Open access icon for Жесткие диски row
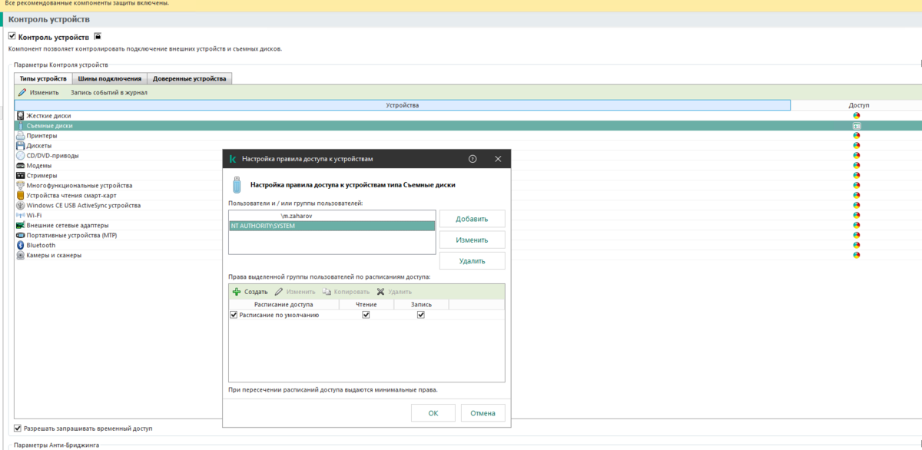Screen dimensions: 922x450 click(x=856, y=115)
